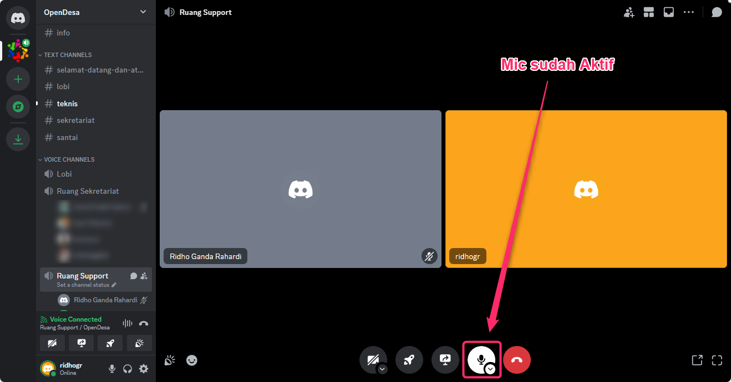The height and width of the screenshot is (382, 731).
Task: Add a server with plus icon
Action: click(18, 79)
